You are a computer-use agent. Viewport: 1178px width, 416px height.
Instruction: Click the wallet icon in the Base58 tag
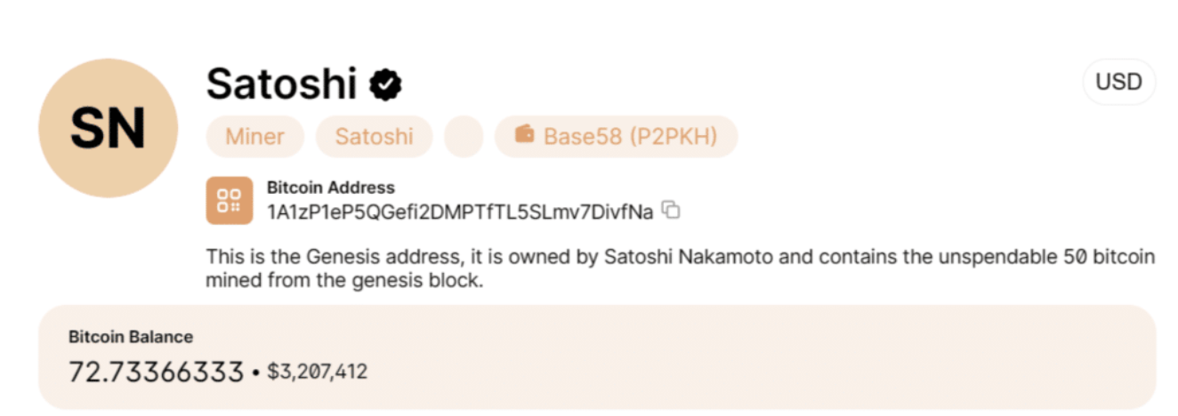coord(525,135)
